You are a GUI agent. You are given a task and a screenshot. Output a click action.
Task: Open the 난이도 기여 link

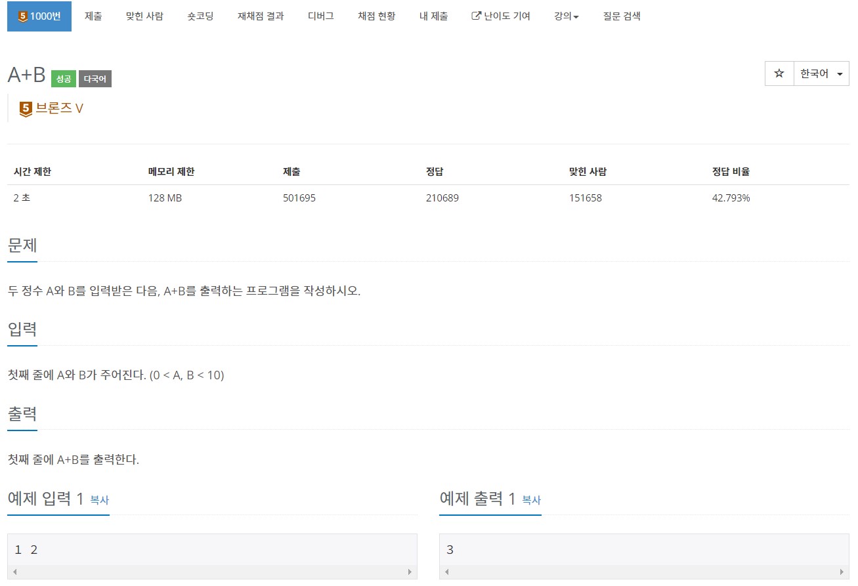click(501, 16)
